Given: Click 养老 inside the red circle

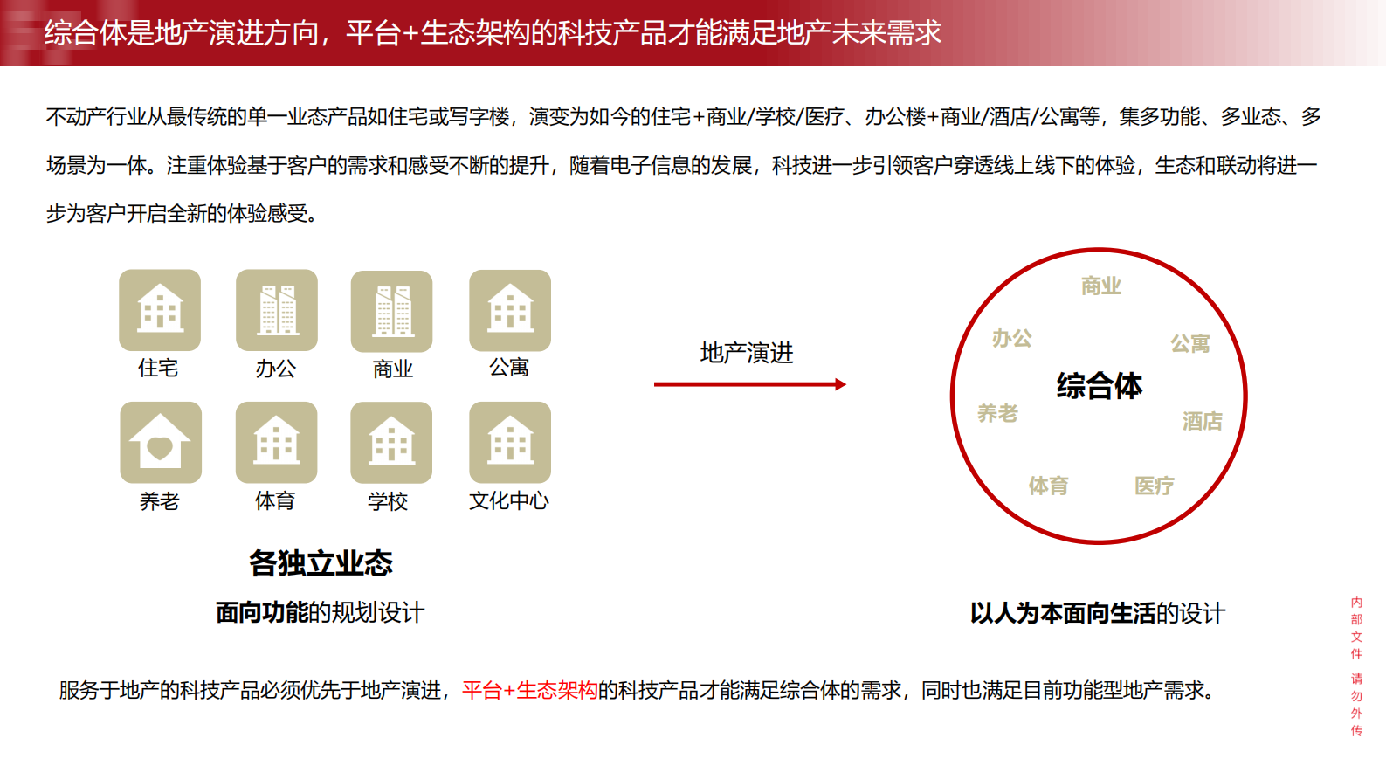Looking at the screenshot, I should click(x=997, y=413).
